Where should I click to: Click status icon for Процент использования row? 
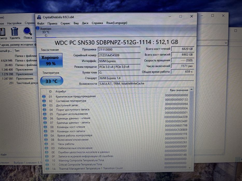45,114
